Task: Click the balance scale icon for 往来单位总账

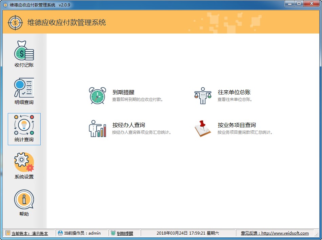Action: (x=203, y=95)
